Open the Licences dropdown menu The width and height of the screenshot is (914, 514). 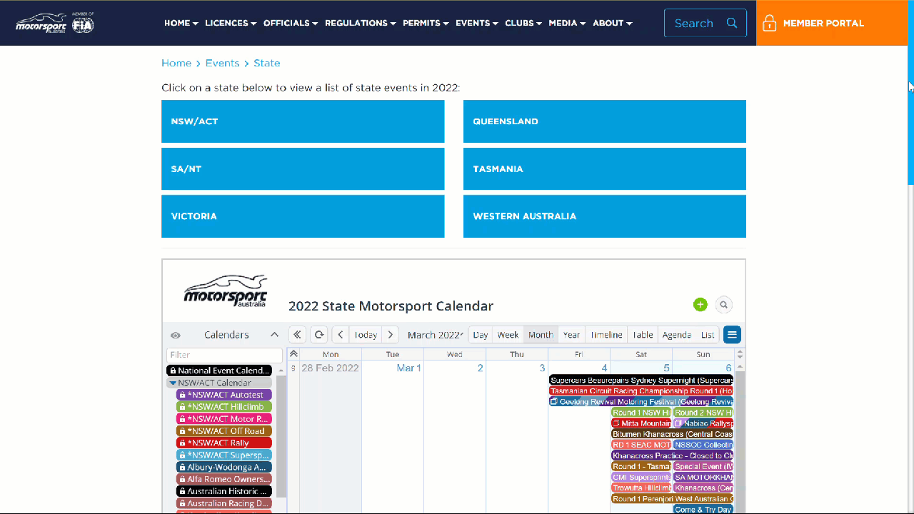point(230,23)
